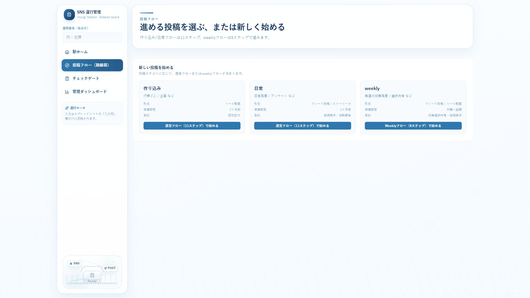Click the フィード投稿 / ストーリーズ value
530x298 pixels.
click(x=331, y=104)
